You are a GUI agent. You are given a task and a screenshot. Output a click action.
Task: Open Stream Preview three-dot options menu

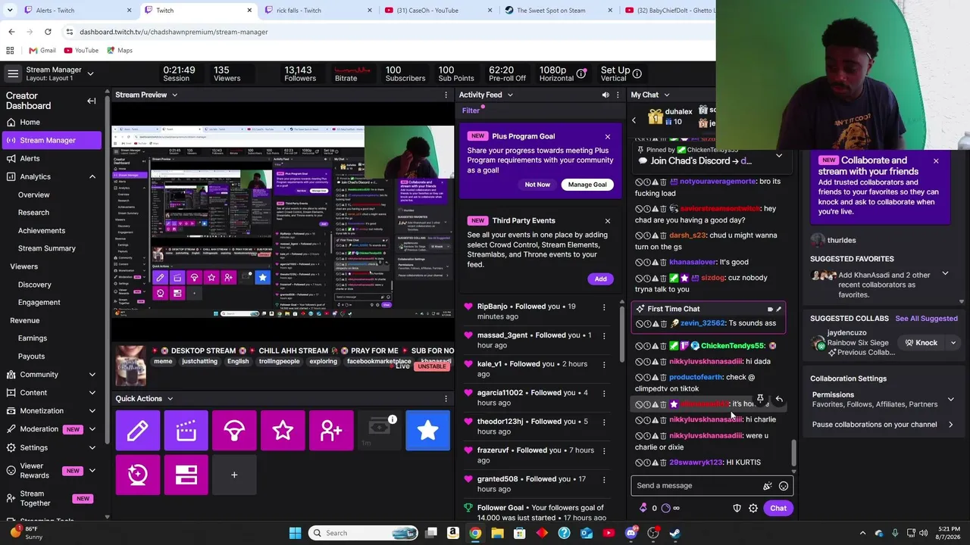tap(446, 95)
